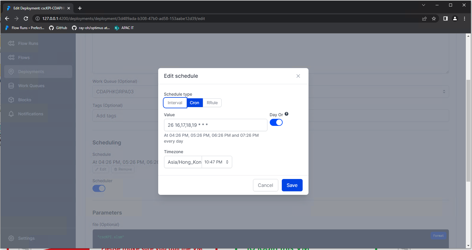Image resolution: width=472 pixels, height=250 pixels.
Task: View site information icon in address bar
Action: (38, 18)
